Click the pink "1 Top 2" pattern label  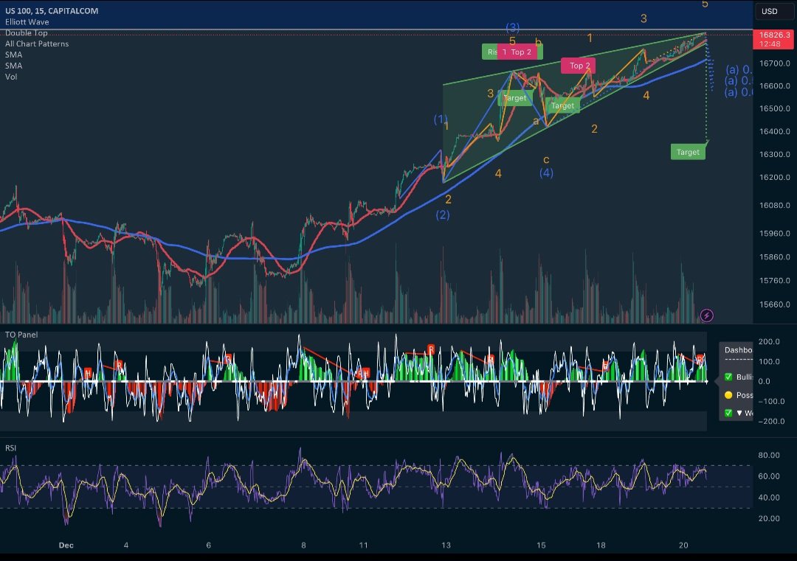point(517,52)
